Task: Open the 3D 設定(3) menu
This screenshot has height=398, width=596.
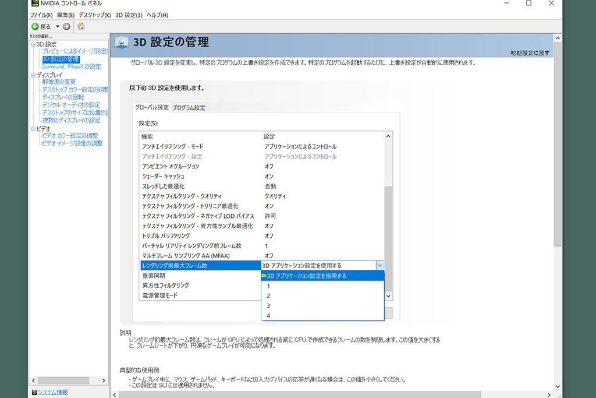Action: (129, 15)
